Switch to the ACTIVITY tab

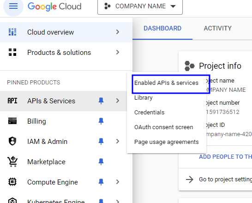(x=217, y=28)
